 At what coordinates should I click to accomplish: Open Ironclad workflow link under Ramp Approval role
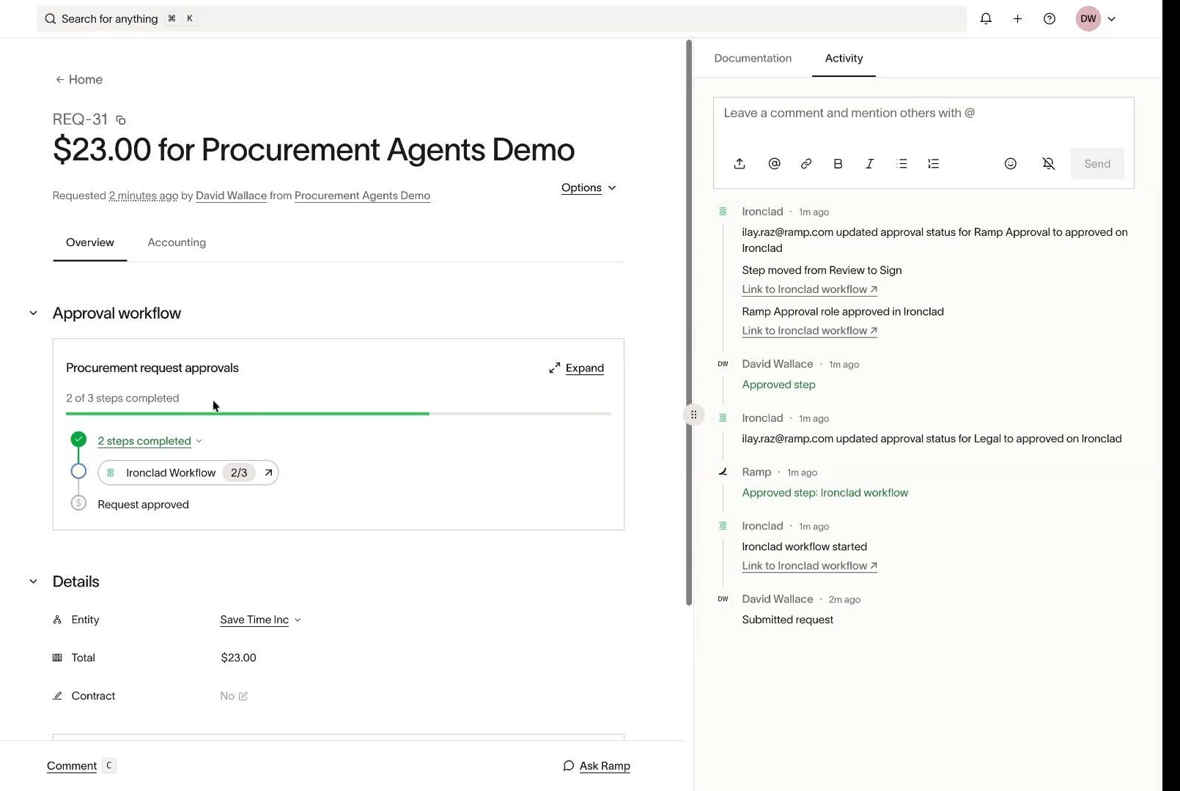809,331
